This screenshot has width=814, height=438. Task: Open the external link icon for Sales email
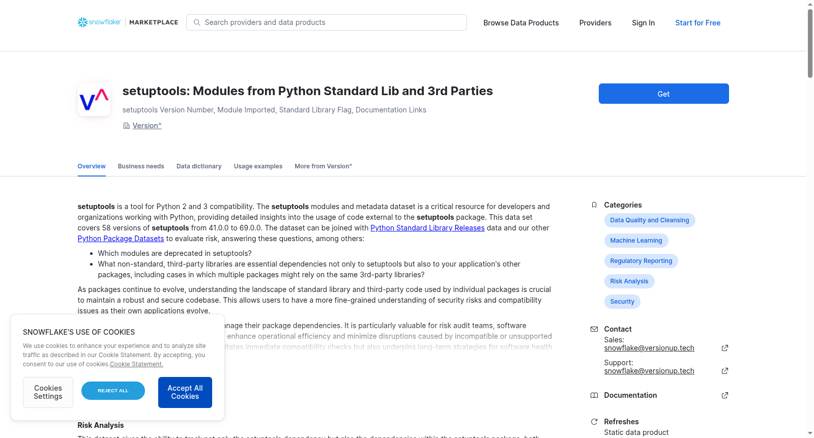(725, 348)
